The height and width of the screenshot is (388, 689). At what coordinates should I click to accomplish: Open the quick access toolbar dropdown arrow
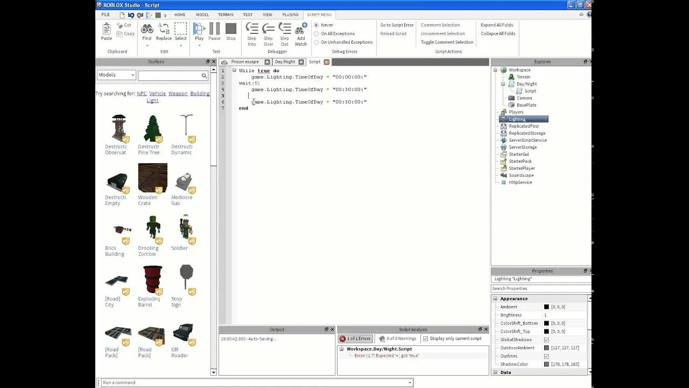tap(165, 15)
